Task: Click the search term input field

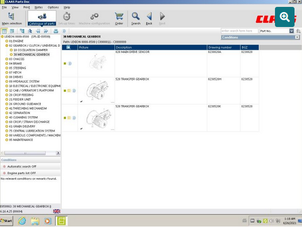Action: click(x=239, y=31)
